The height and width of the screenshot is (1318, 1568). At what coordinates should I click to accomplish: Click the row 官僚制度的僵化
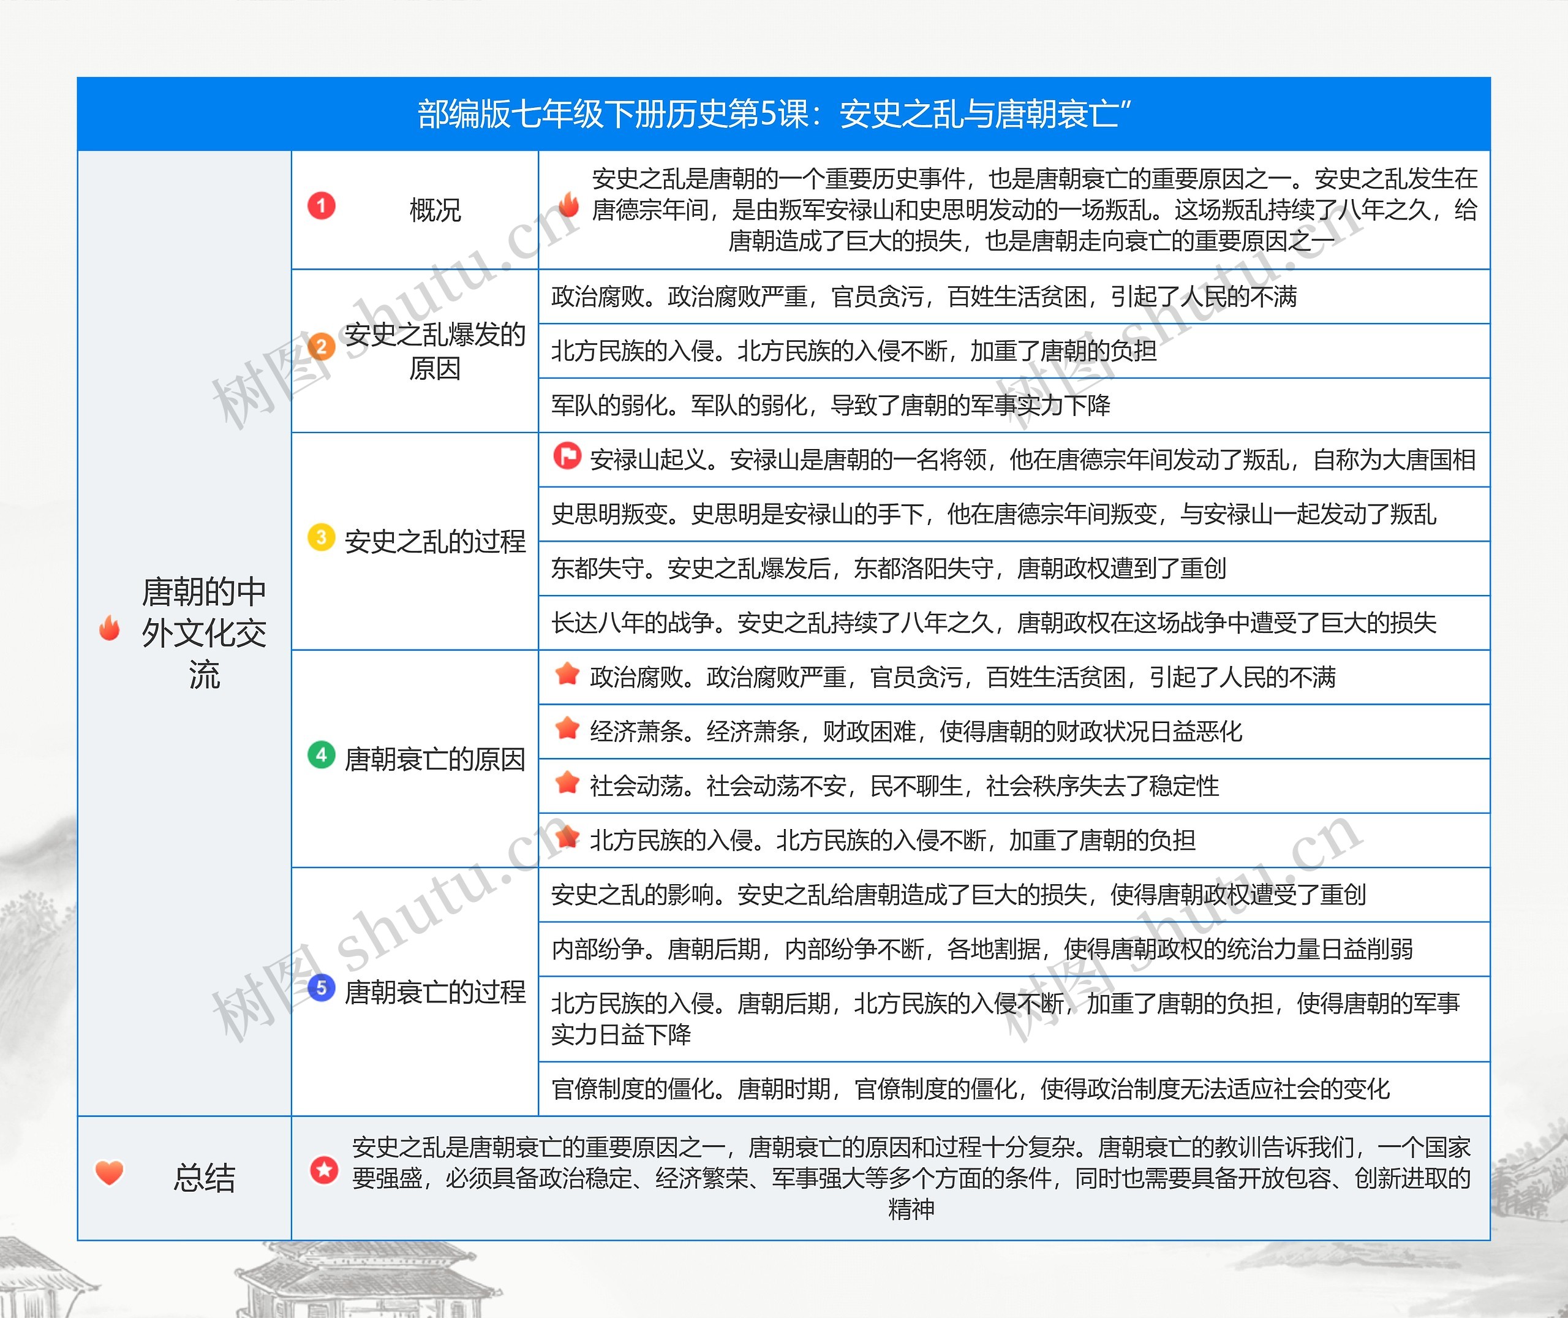(x=1014, y=1089)
